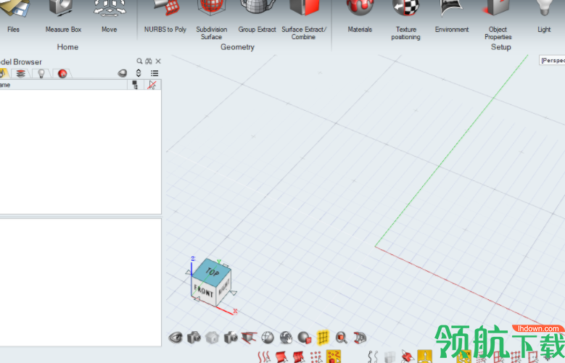
Task: Enable the patched surface selection filter
Action: point(299,357)
